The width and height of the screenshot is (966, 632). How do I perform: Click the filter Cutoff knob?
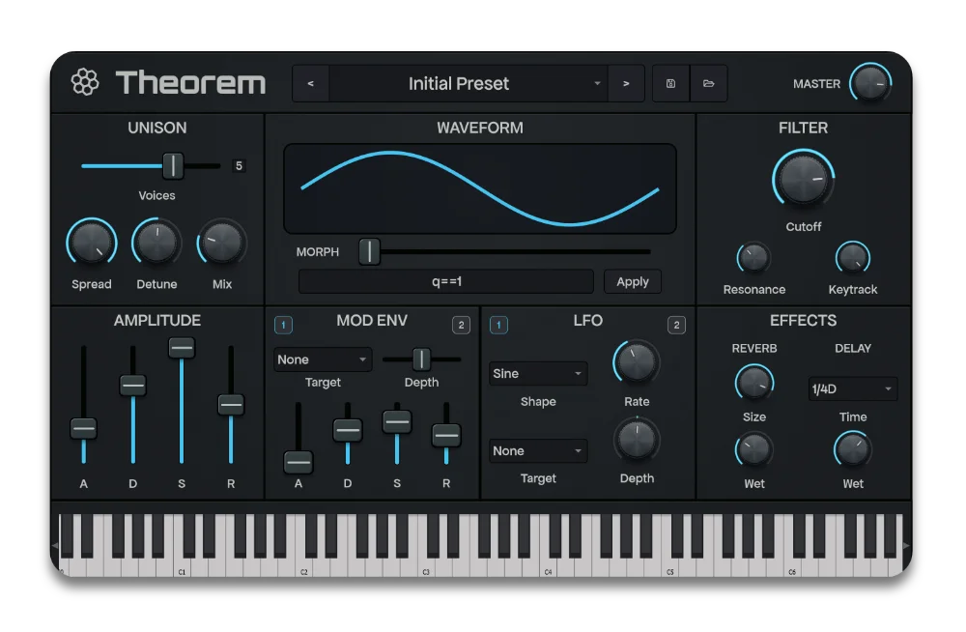click(x=803, y=181)
